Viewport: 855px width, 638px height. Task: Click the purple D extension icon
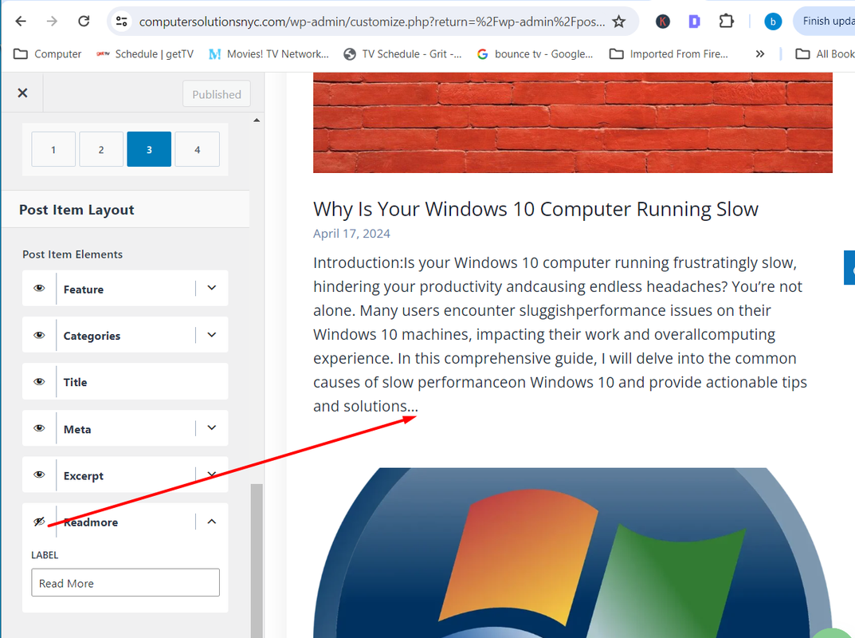[x=694, y=22]
